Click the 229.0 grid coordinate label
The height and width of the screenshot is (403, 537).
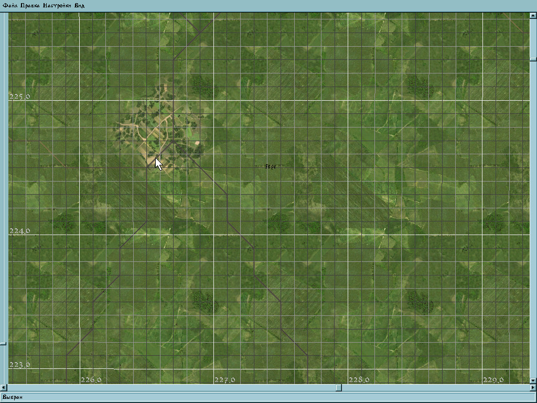pos(493,380)
